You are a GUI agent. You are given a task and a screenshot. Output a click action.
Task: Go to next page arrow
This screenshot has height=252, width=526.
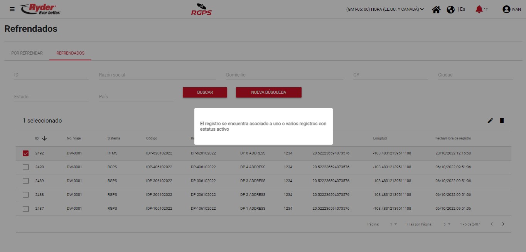click(503, 224)
